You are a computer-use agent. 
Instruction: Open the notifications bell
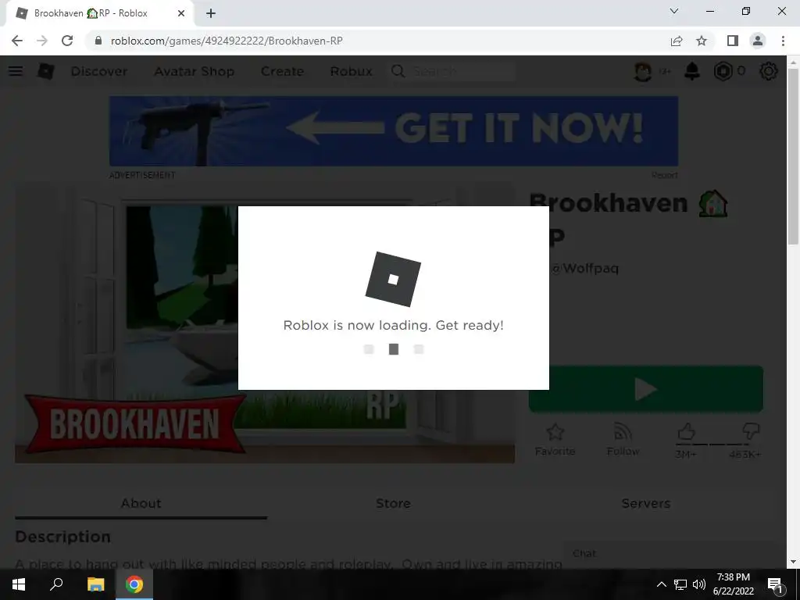(x=692, y=71)
